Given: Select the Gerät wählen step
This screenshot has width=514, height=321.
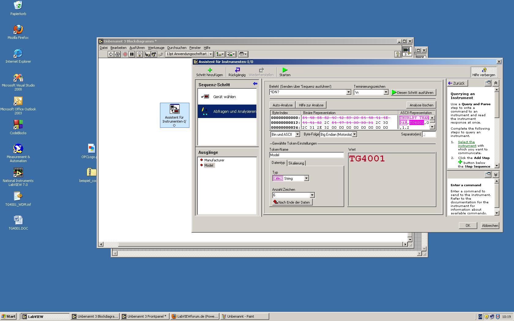Looking at the screenshot, I should coord(227,97).
